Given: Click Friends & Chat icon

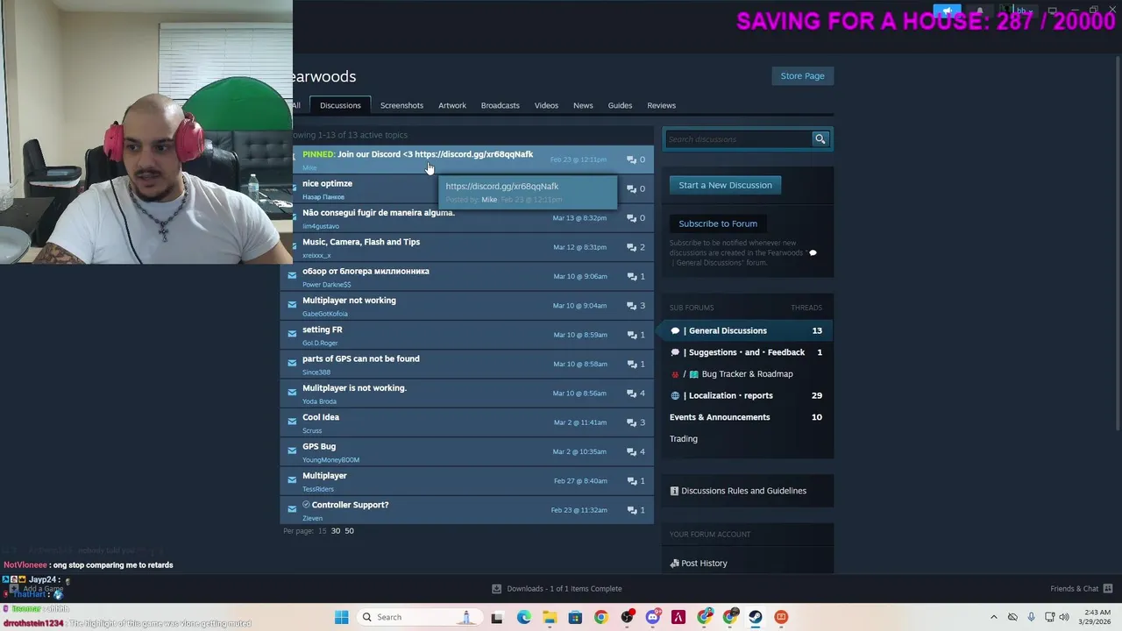Looking at the screenshot, I should pyautogui.click(x=1108, y=588).
